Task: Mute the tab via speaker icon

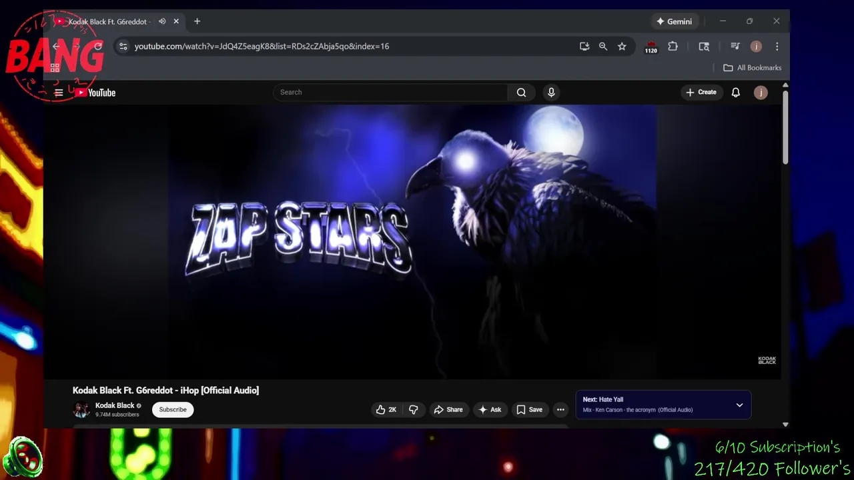Action: [162, 22]
